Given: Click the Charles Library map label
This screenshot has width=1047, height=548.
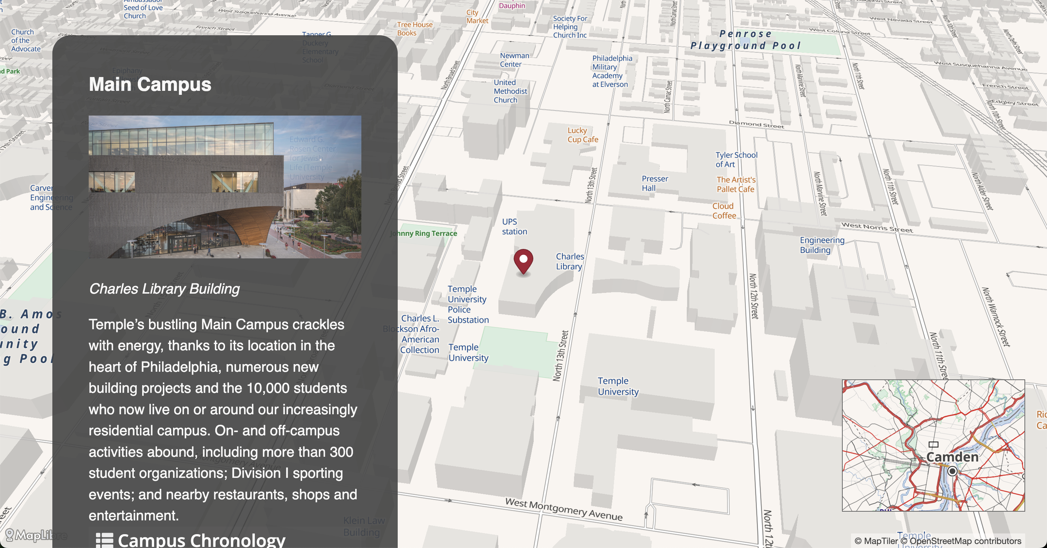Looking at the screenshot, I should 569,261.
